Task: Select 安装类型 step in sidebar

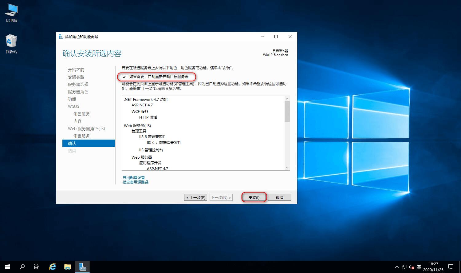Action: (x=76, y=77)
